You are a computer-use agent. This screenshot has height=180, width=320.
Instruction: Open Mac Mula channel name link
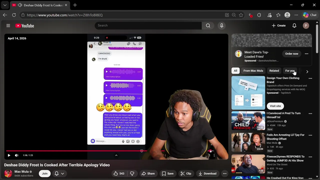tap(21, 171)
